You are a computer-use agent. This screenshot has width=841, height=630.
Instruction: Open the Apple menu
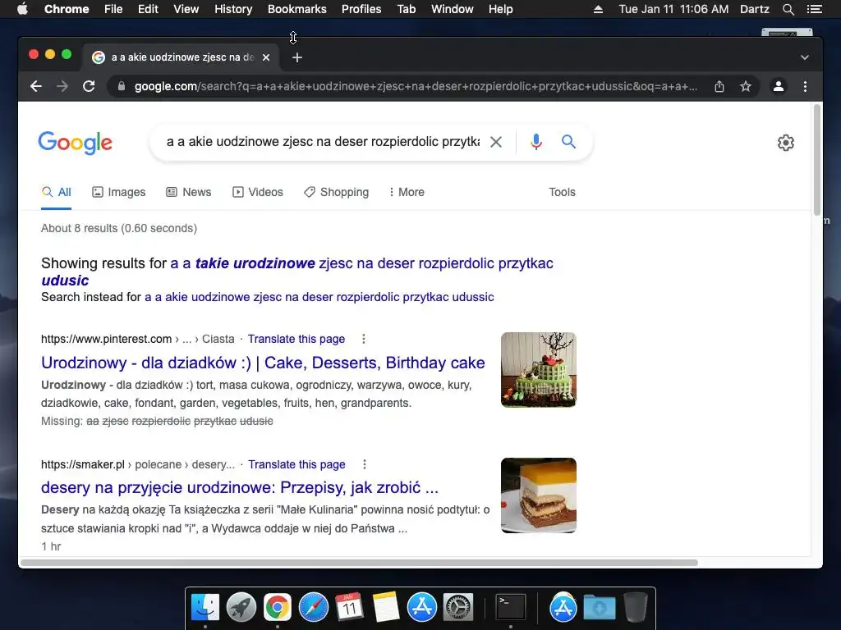point(22,9)
